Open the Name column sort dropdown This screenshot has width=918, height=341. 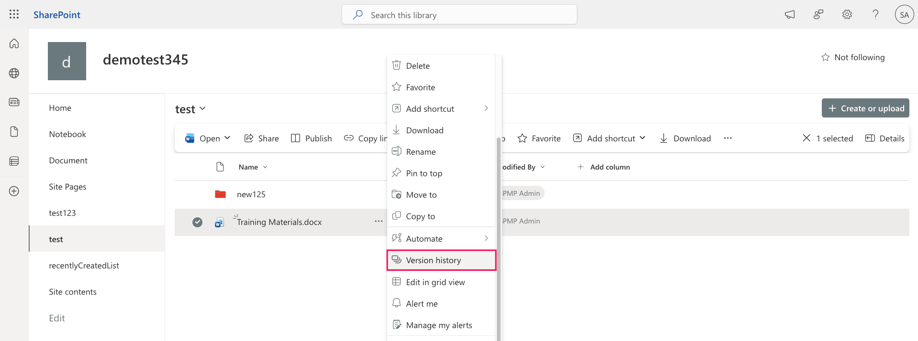point(265,167)
